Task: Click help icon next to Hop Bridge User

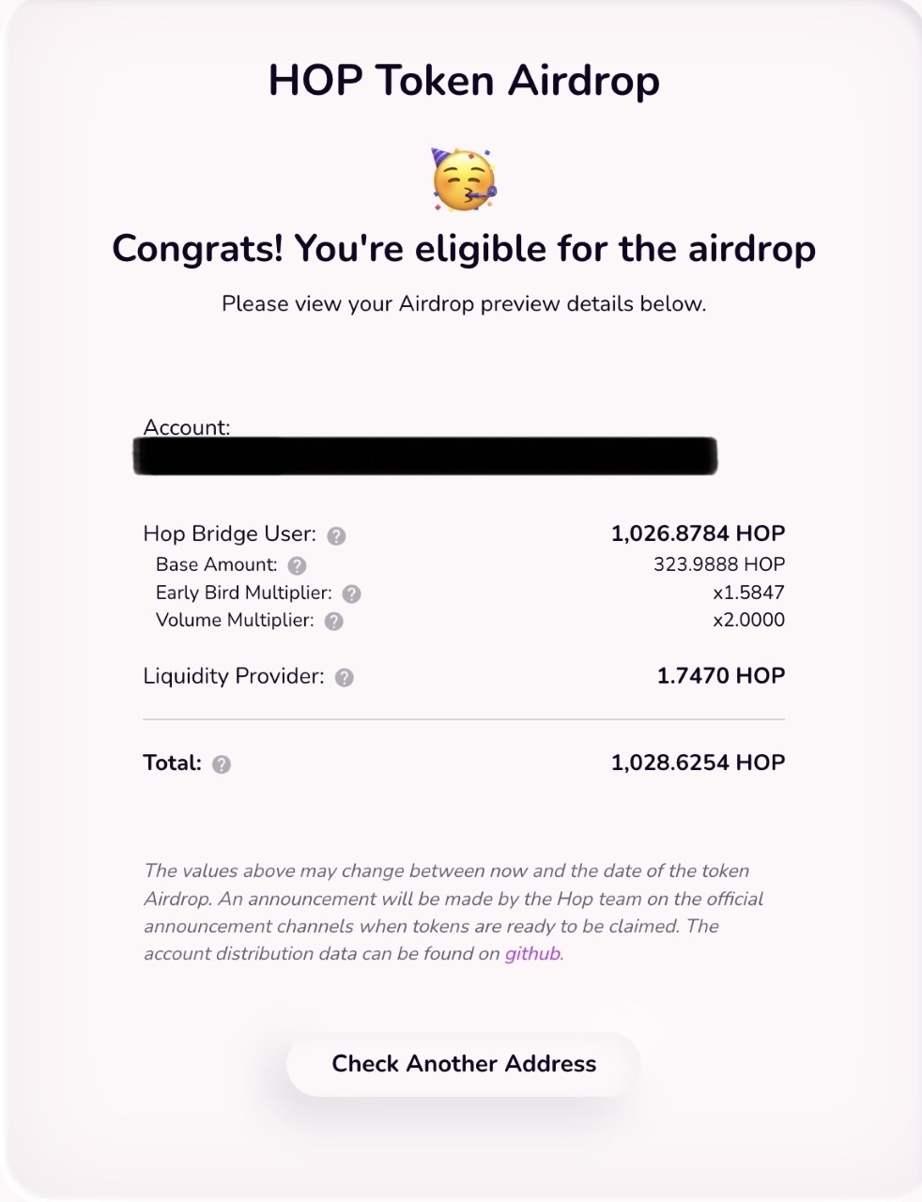Action: [336, 535]
